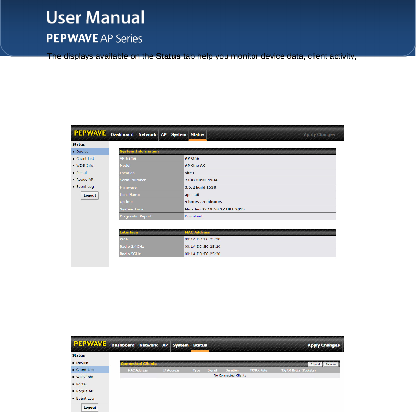Viewport: 416px width, 412px height.
Task: Click the greyed Apply Changes button in upper screenshot
Action: [319, 134]
